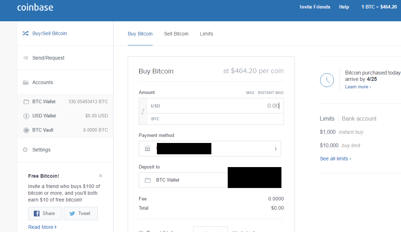
Task: Open Buy/Sell Bitcoin in the sidebar
Action: (65, 33)
